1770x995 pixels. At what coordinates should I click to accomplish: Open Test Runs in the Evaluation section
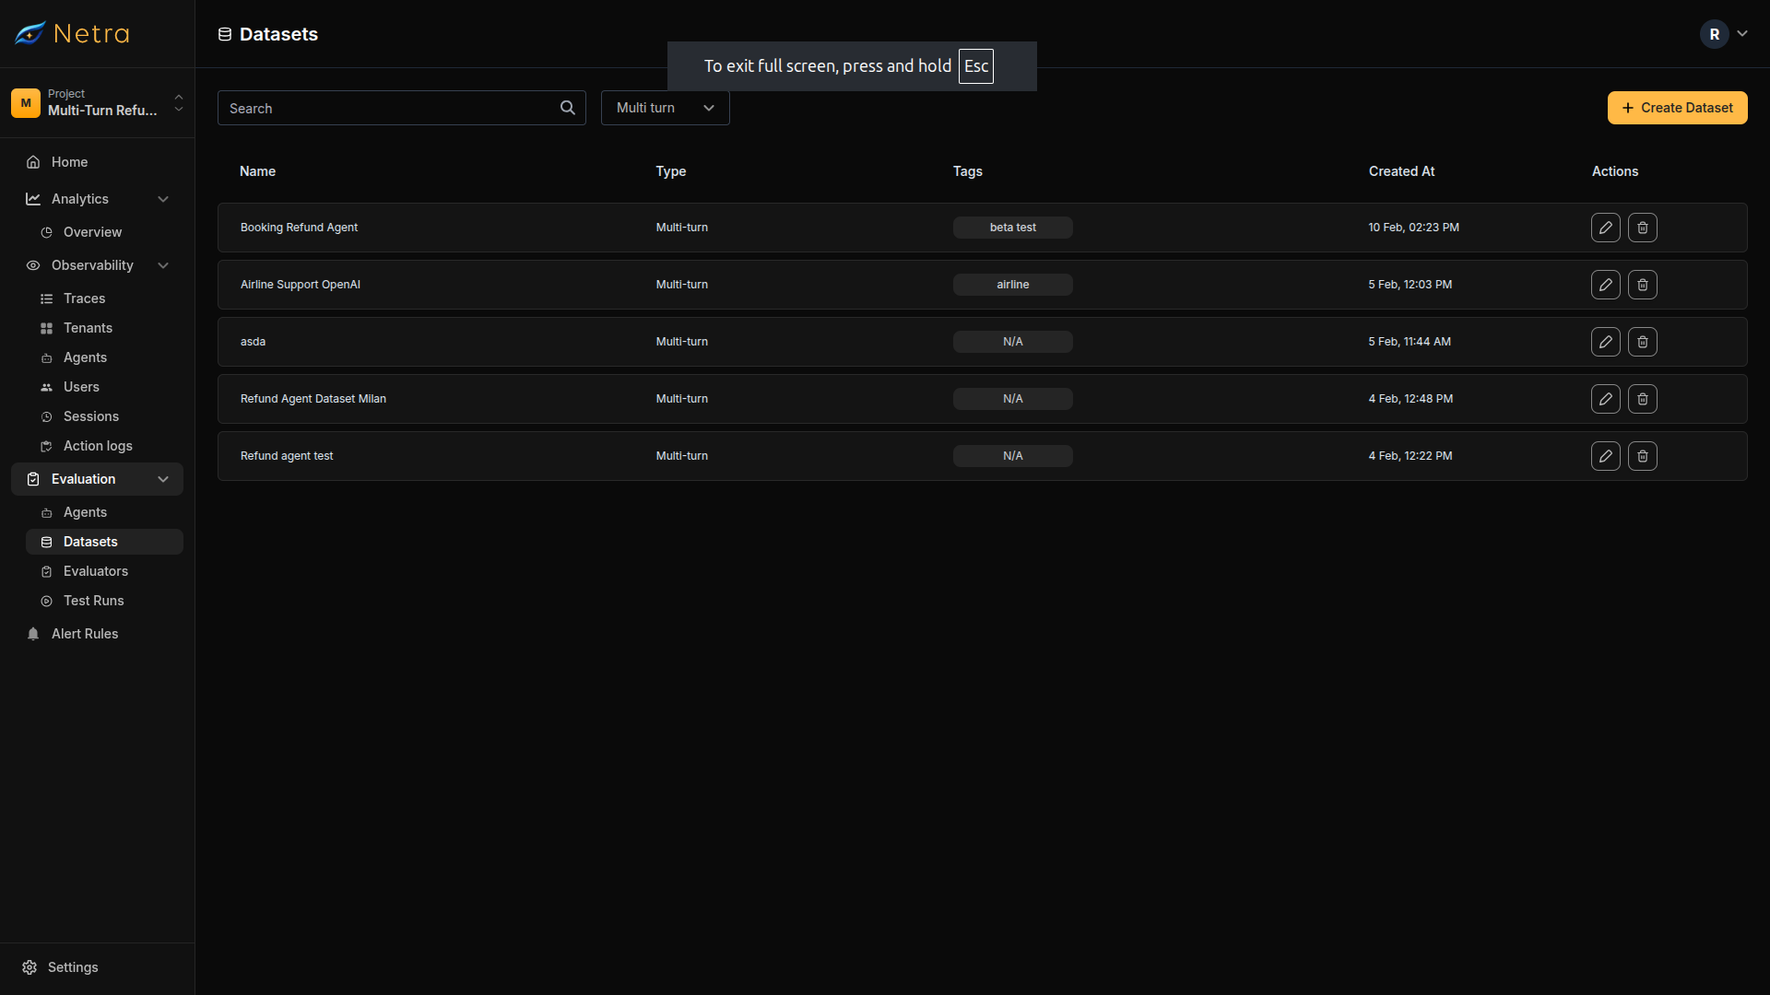(94, 601)
